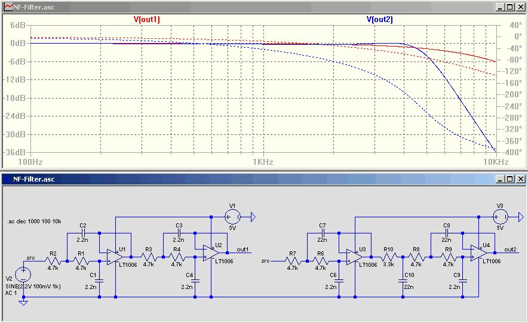Image resolution: width=528 pixels, height=323 pixels.
Task: Click the U1 op-amp triangle symbol
Action: tap(115, 257)
